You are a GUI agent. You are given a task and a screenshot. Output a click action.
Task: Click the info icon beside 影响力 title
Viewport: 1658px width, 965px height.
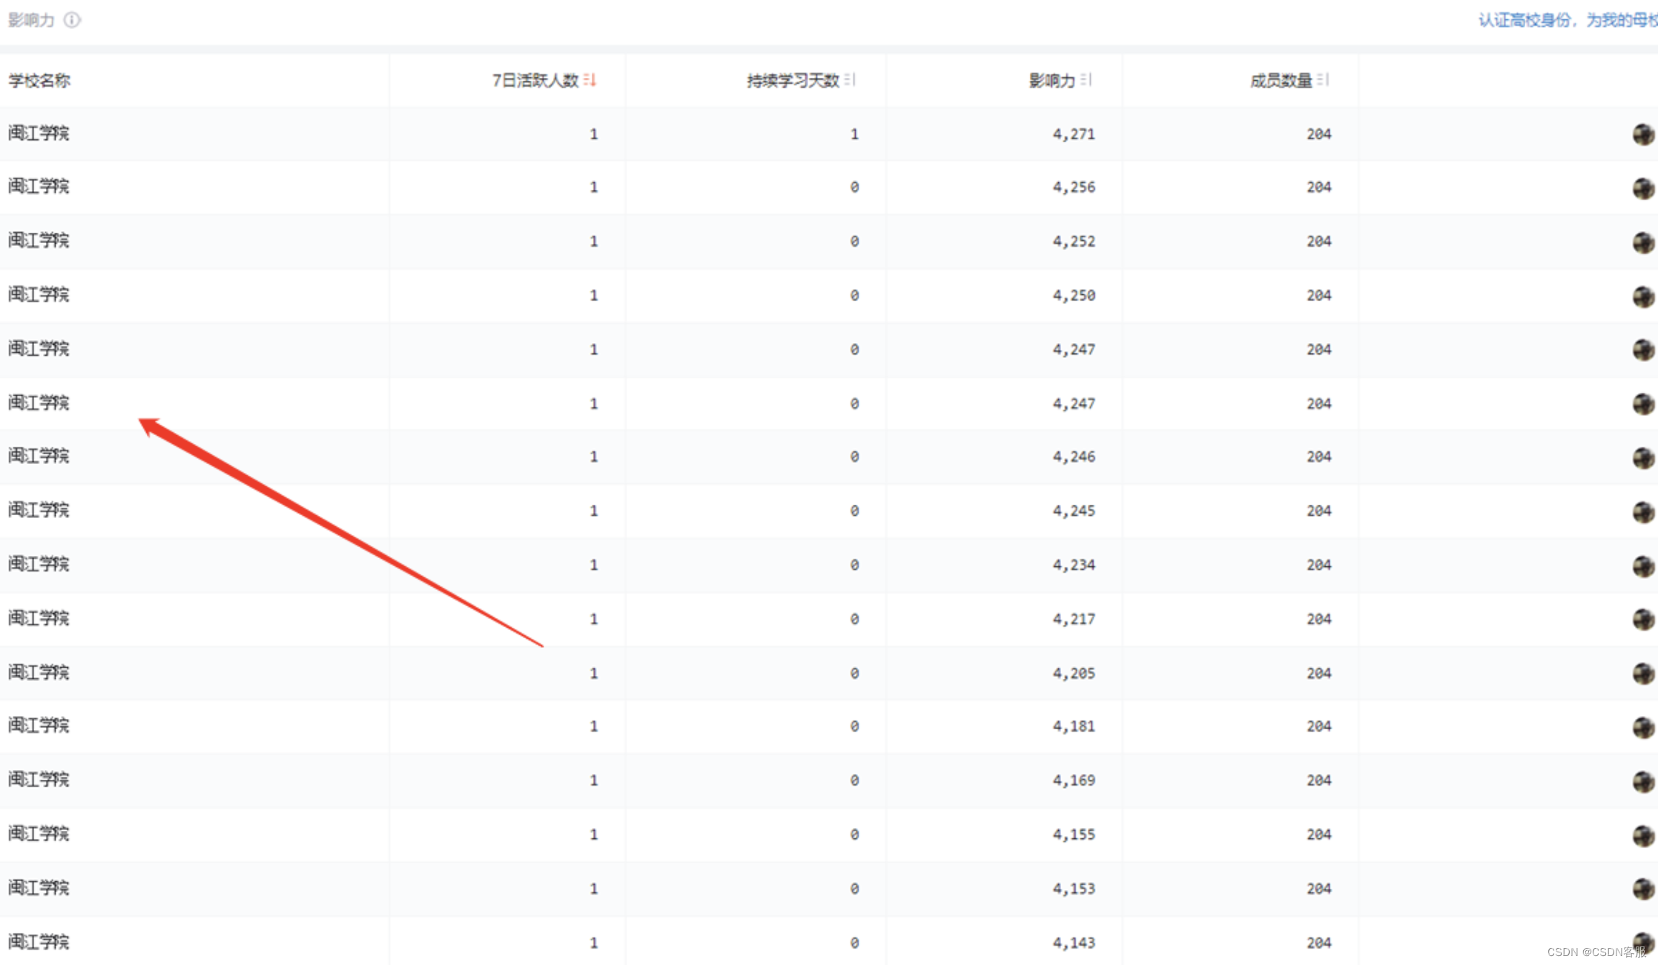72,20
